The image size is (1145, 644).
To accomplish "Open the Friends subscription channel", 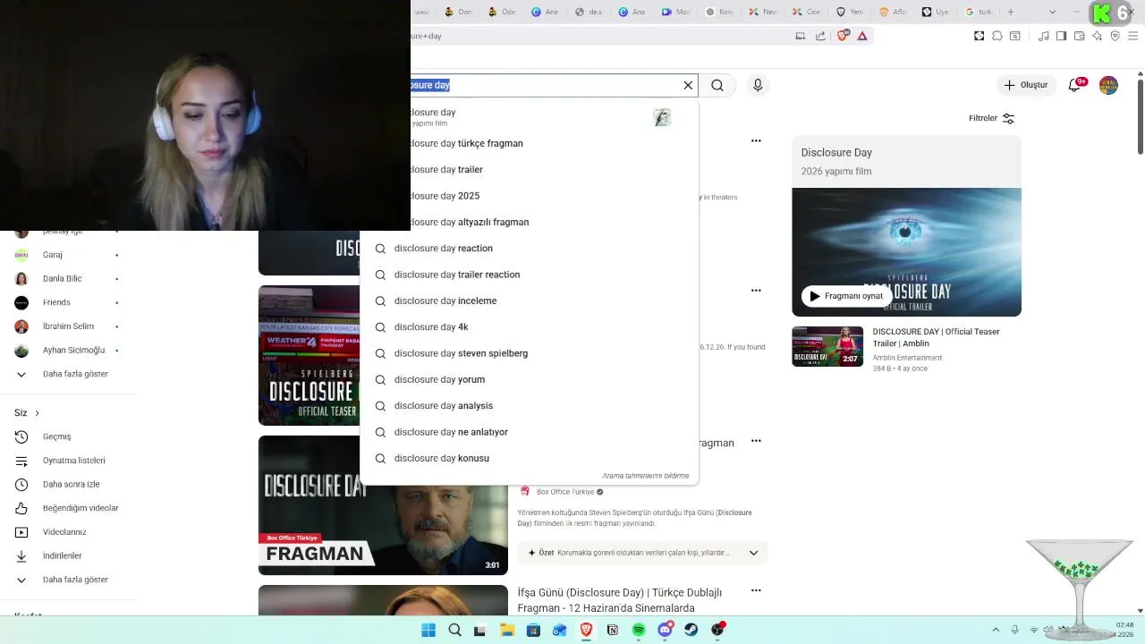I will tap(67, 302).
